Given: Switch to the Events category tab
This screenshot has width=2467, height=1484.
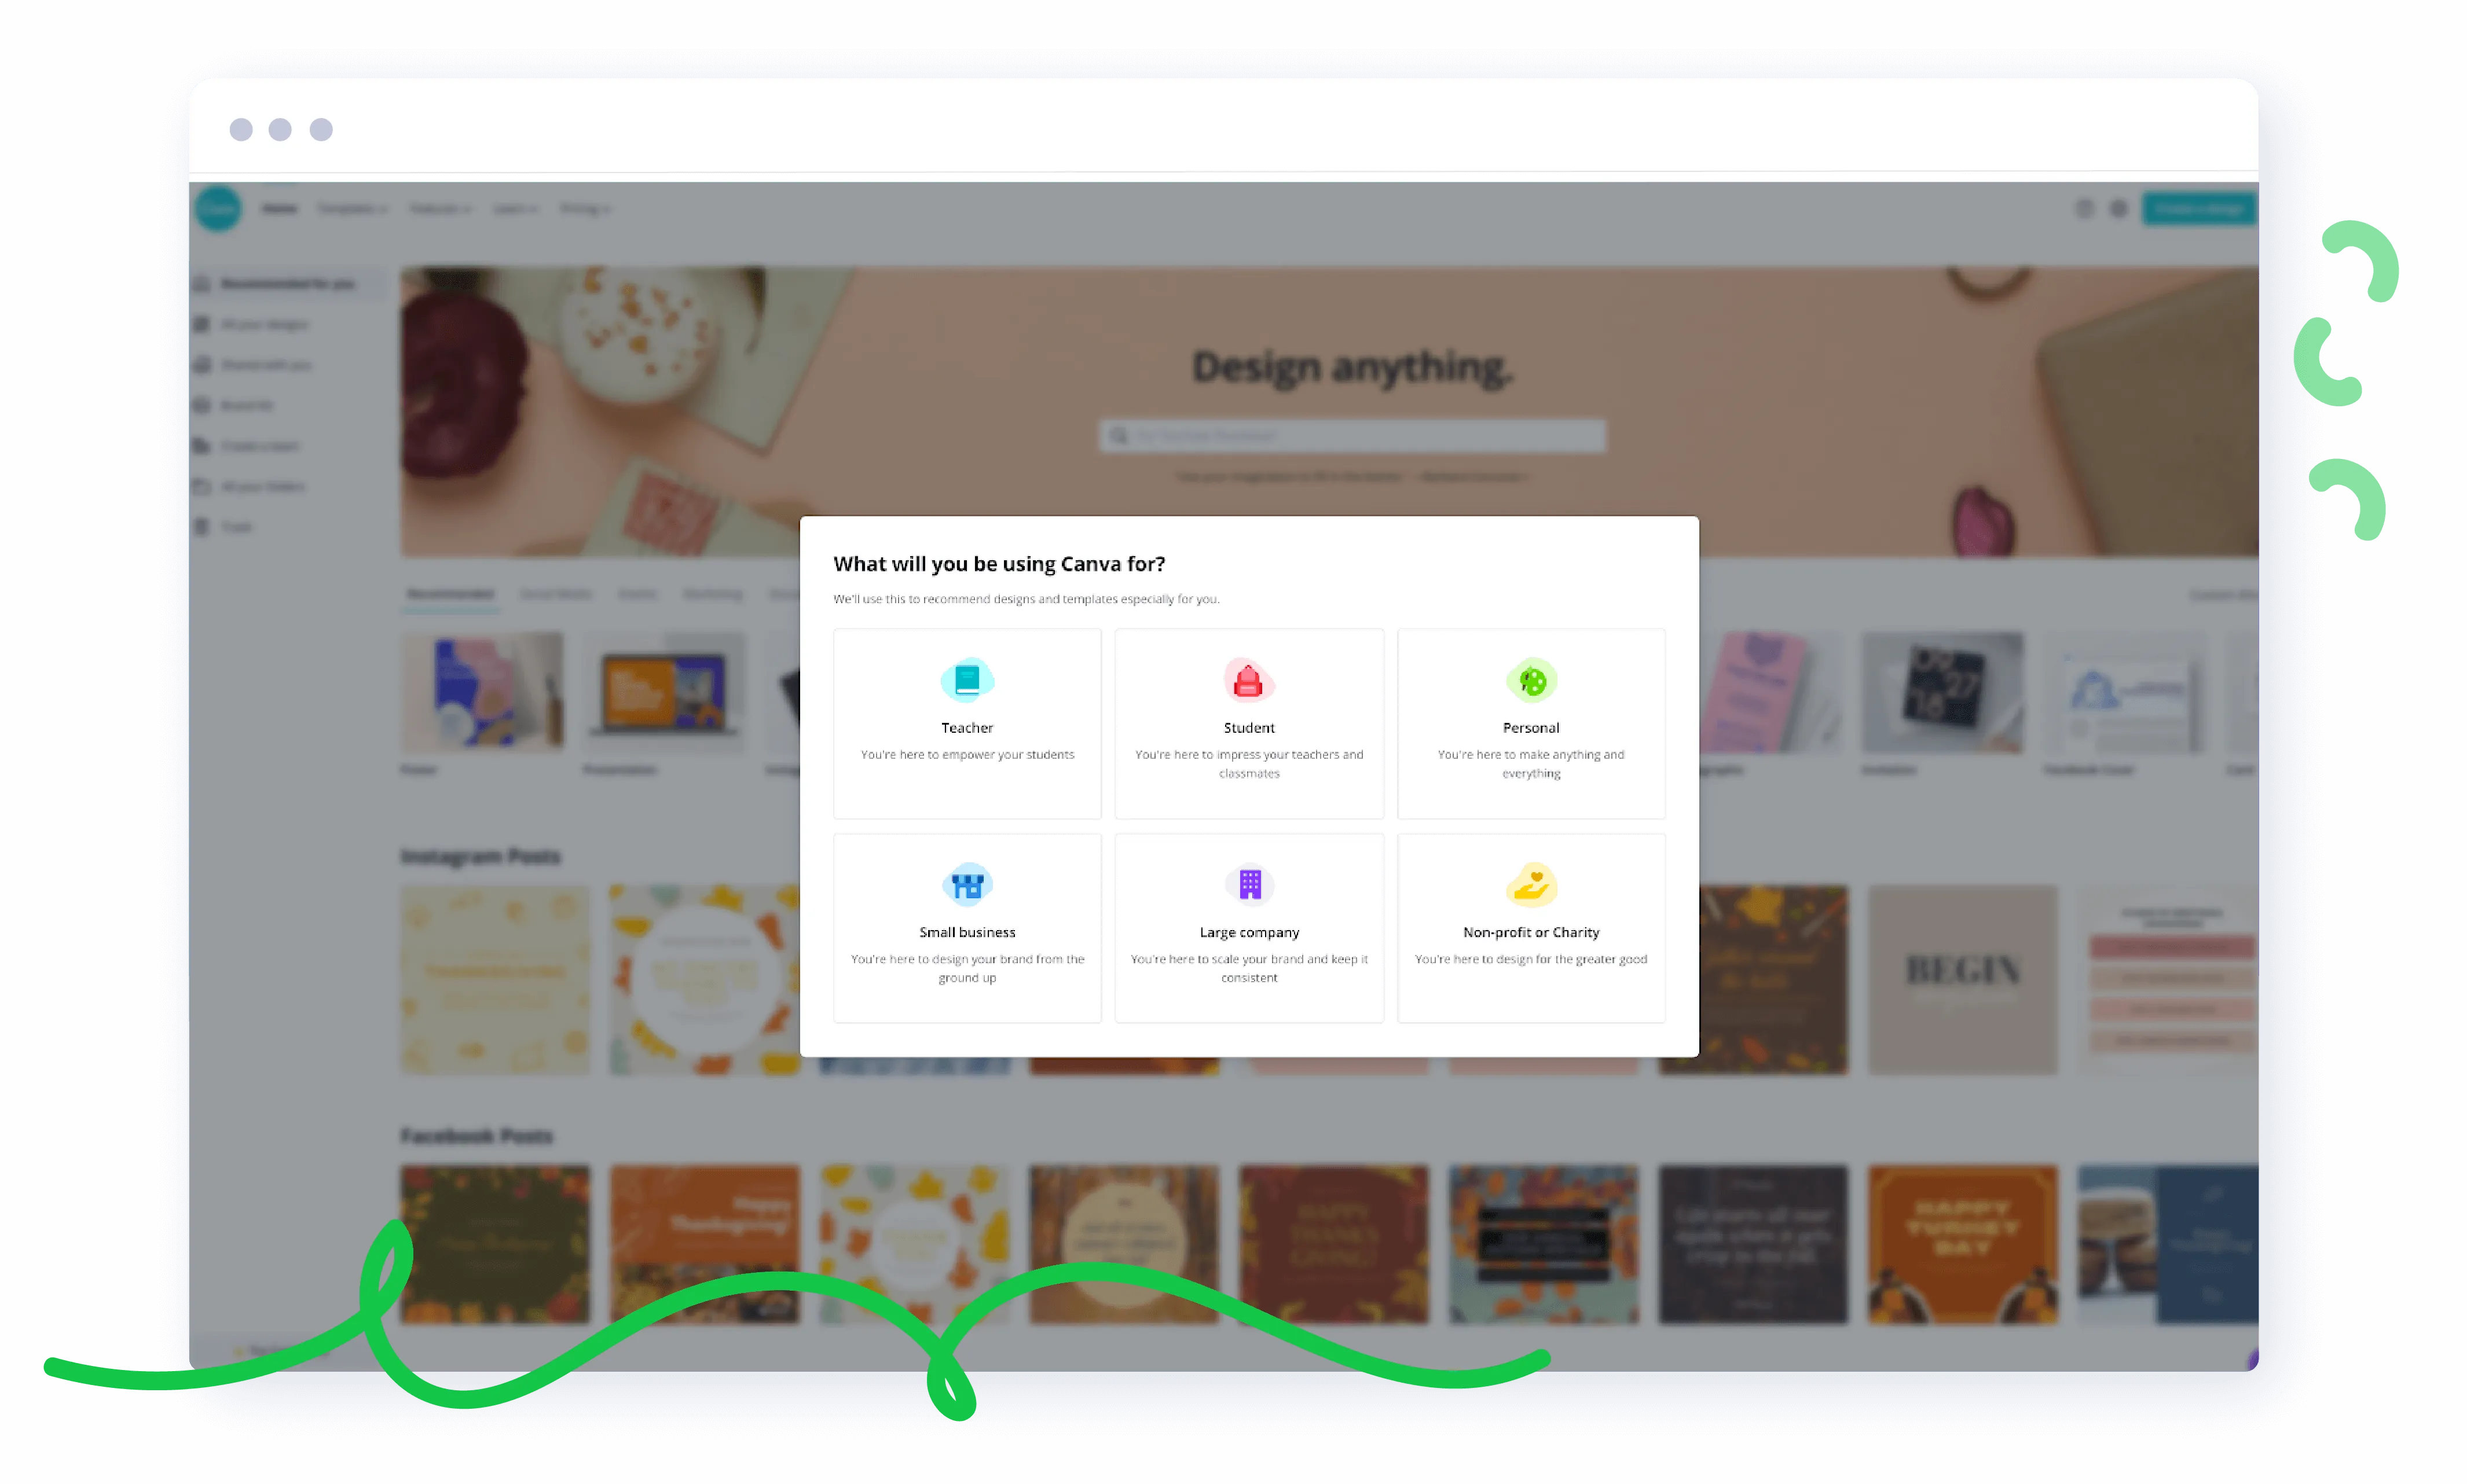Looking at the screenshot, I should pos(637,594).
